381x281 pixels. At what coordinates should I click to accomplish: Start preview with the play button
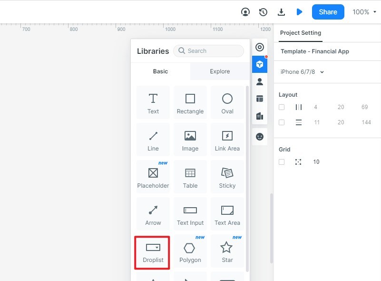[x=300, y=12]
